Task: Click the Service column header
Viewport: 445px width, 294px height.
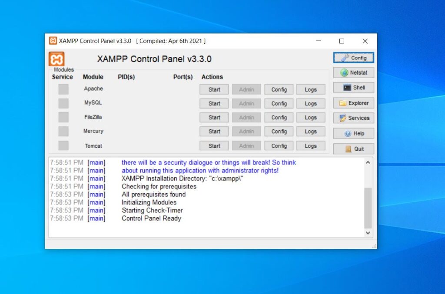Action: pos(62,77)
